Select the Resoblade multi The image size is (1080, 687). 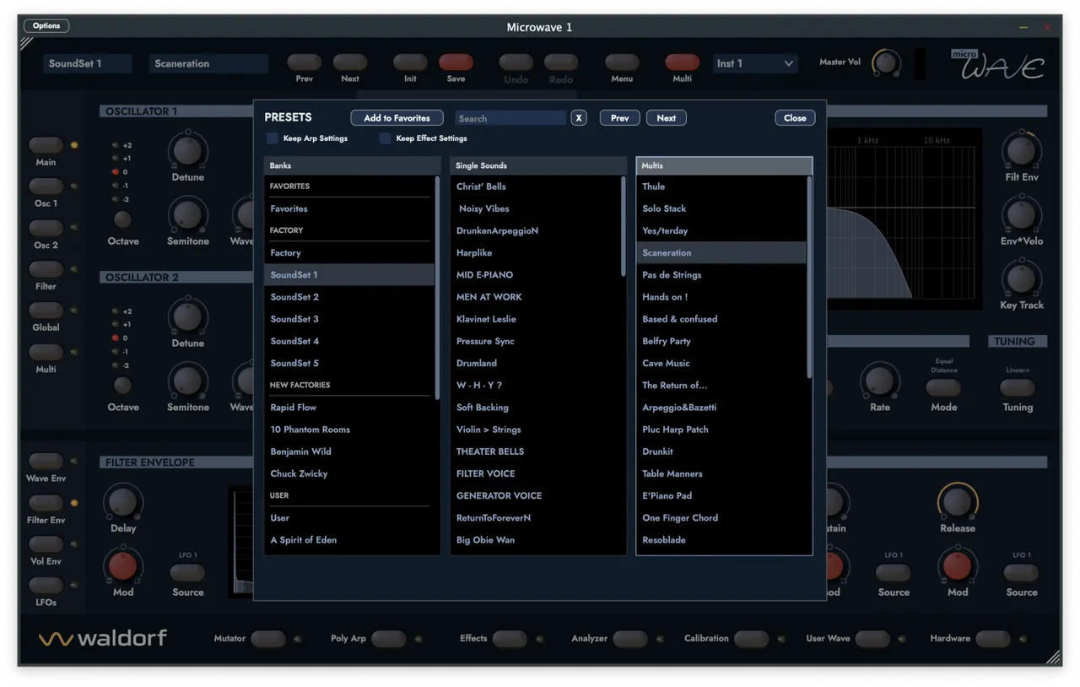point(721,540)
